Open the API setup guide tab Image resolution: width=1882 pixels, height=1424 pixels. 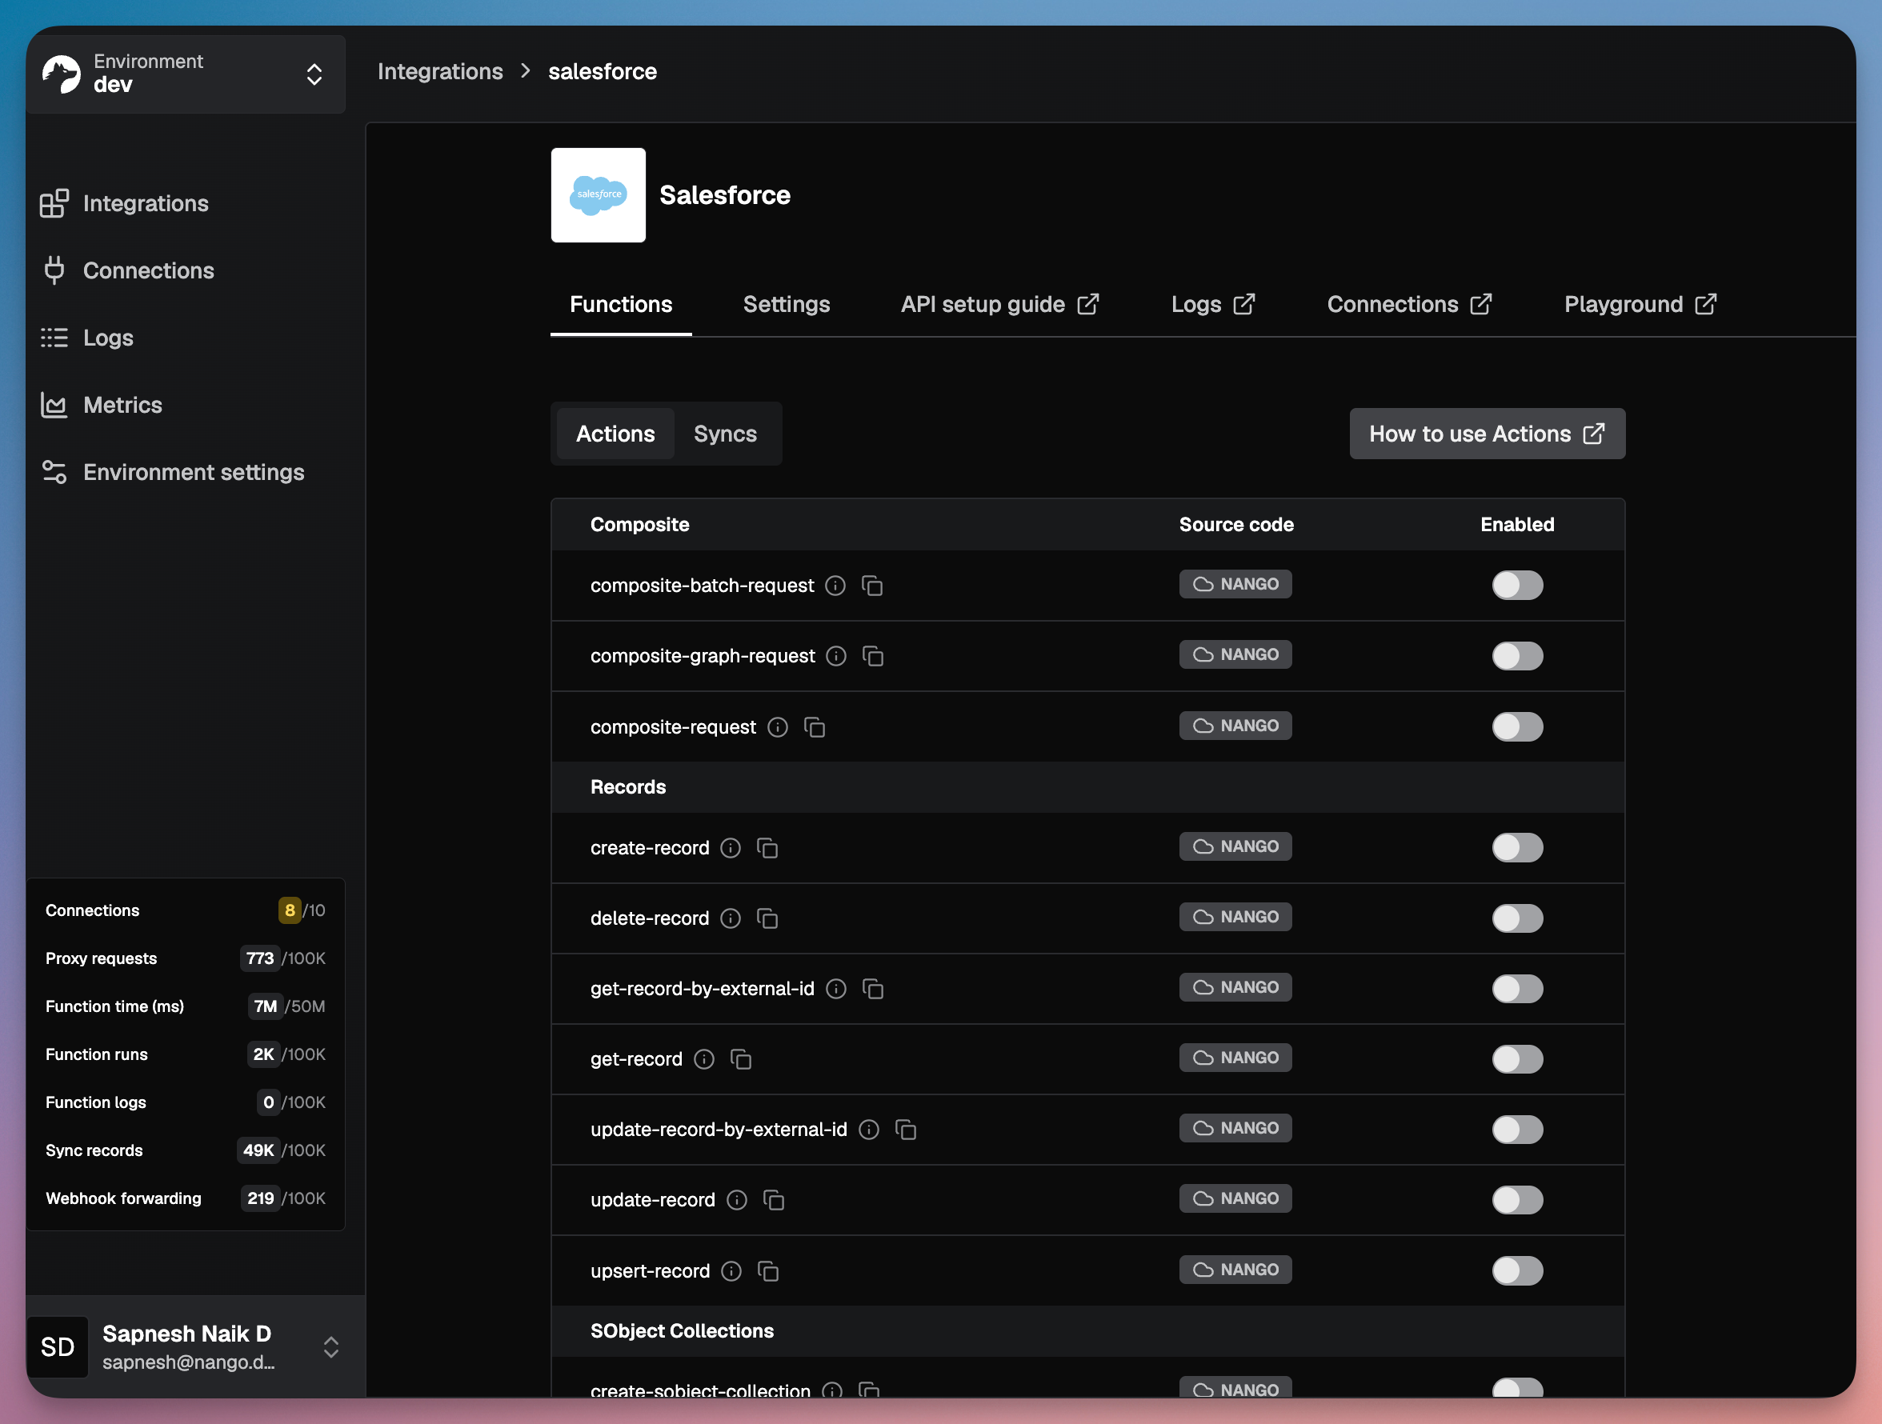click(999, 305)
